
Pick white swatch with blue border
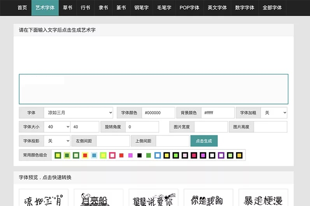click(x=158, y=155)
